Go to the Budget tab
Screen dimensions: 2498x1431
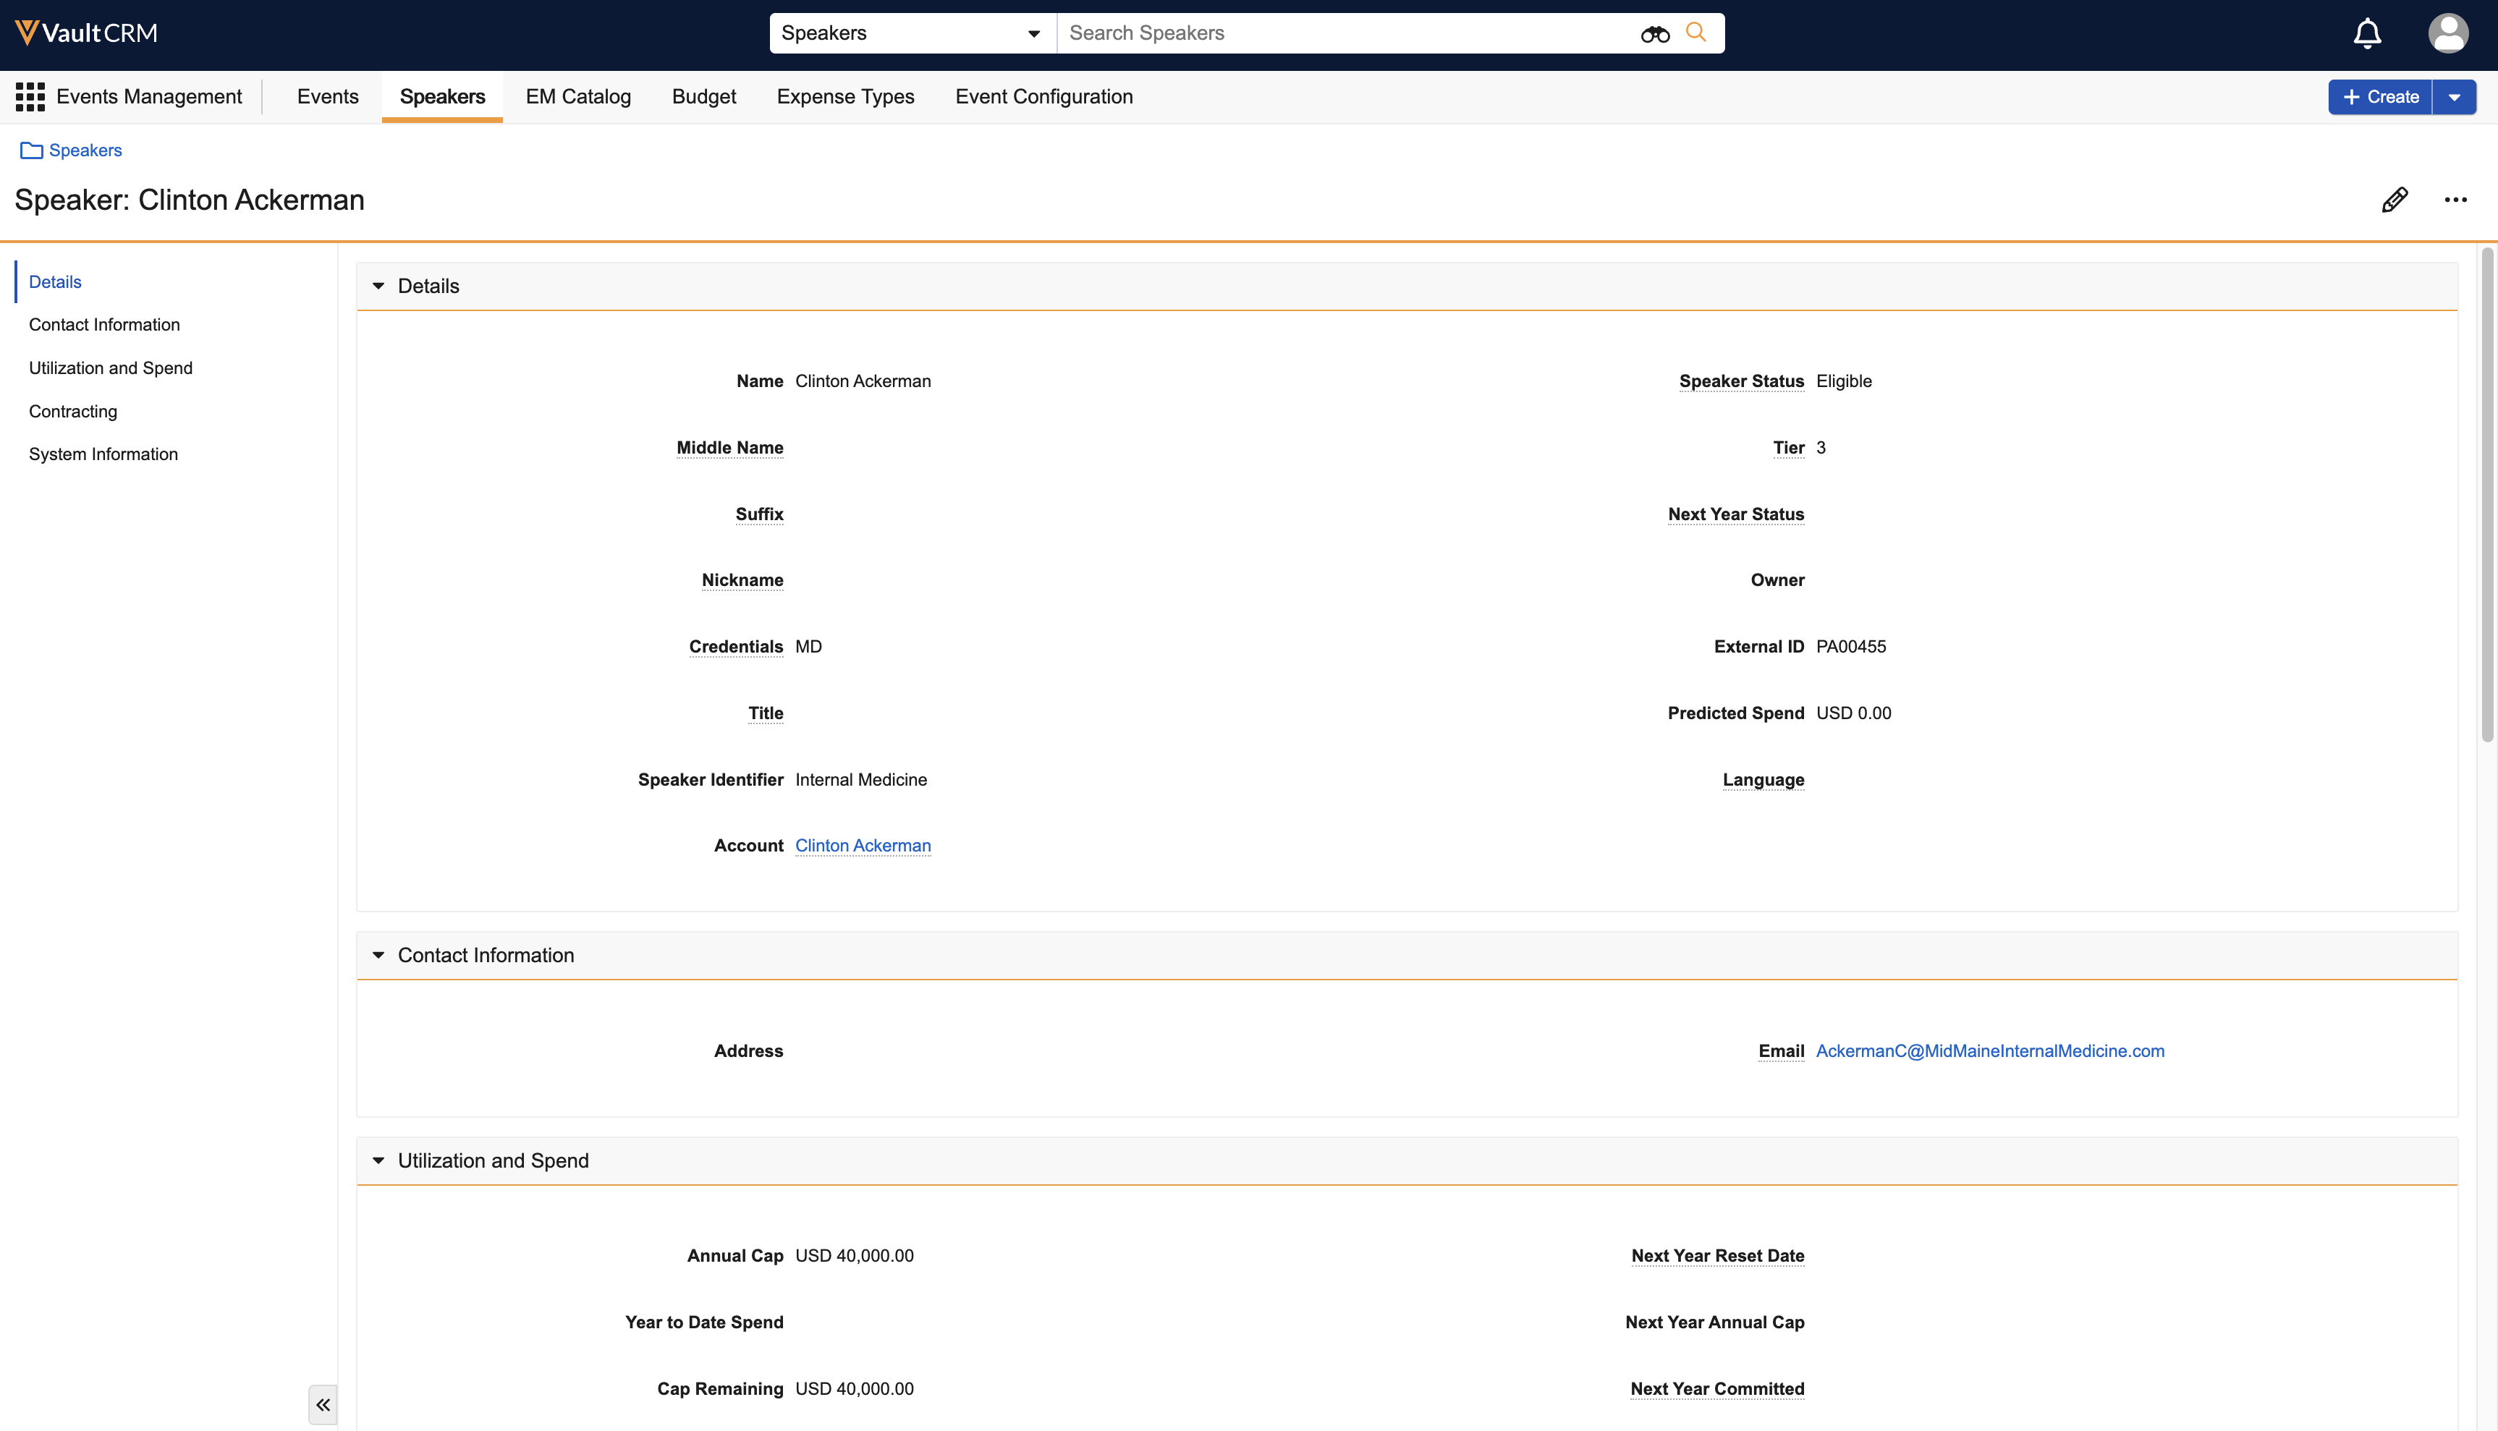pyautogui.click(x=704, y=96)
